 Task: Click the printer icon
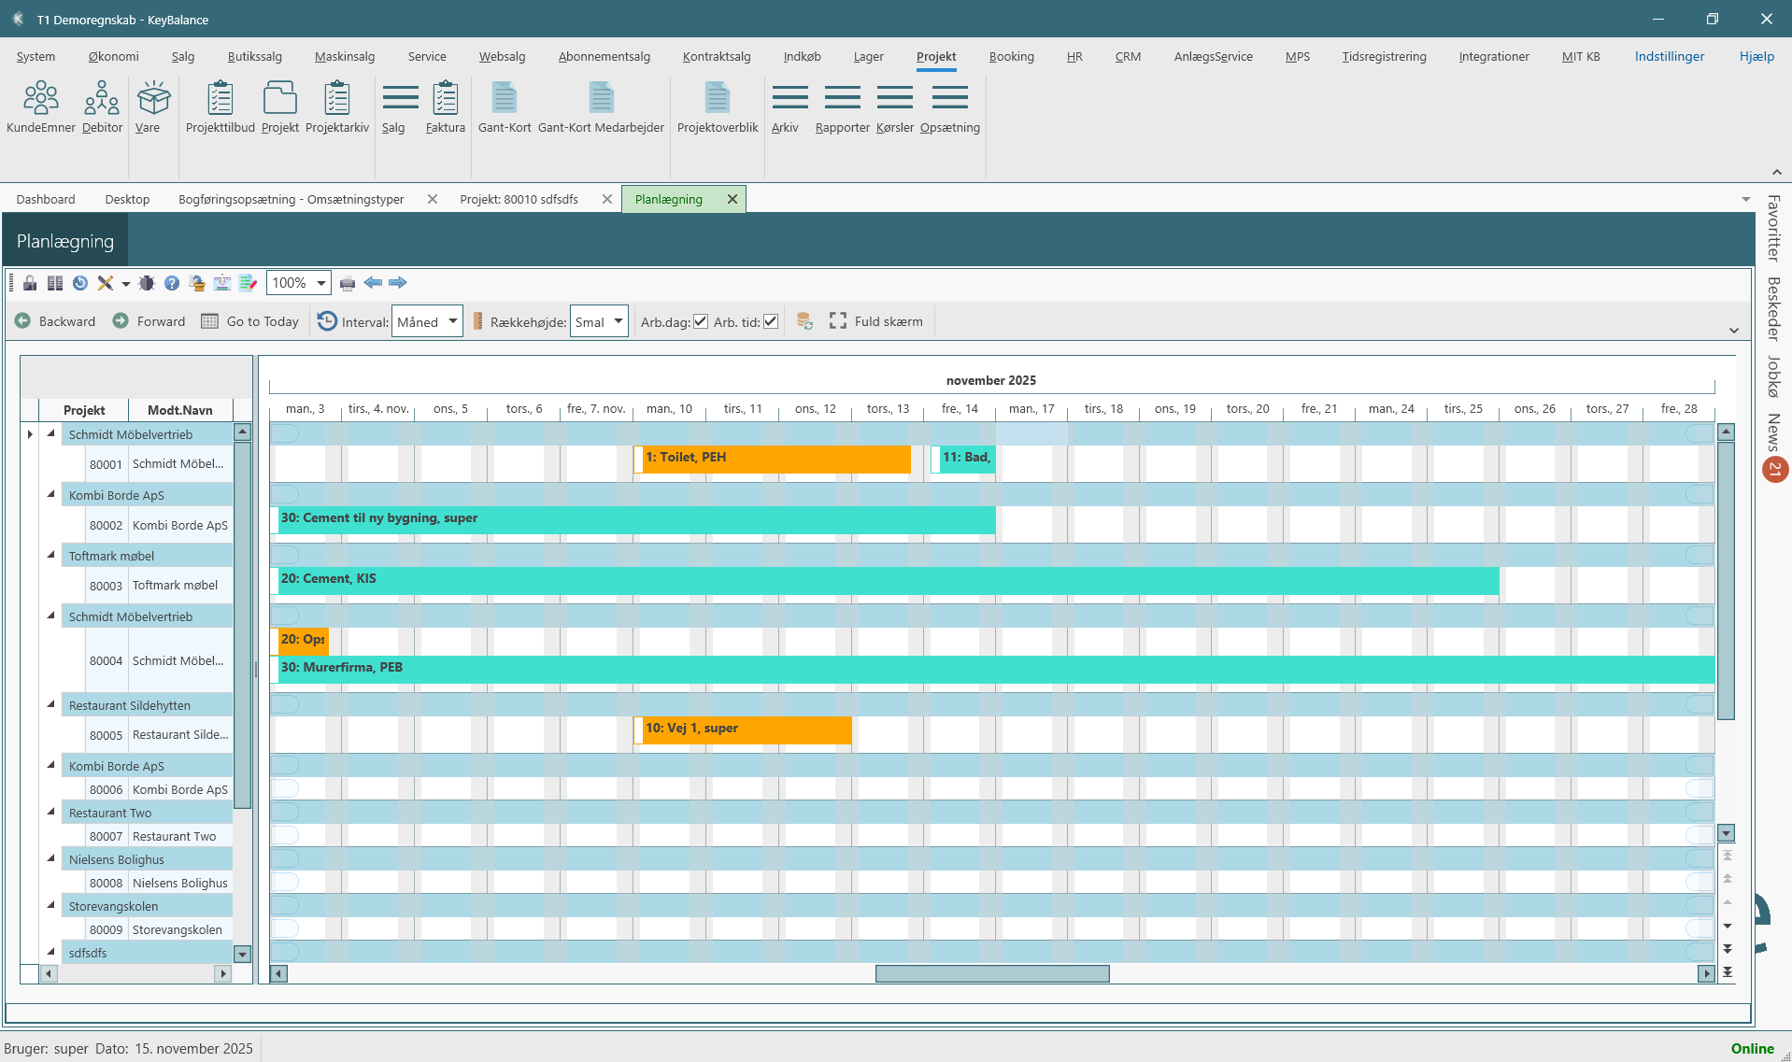pos(348,283)
